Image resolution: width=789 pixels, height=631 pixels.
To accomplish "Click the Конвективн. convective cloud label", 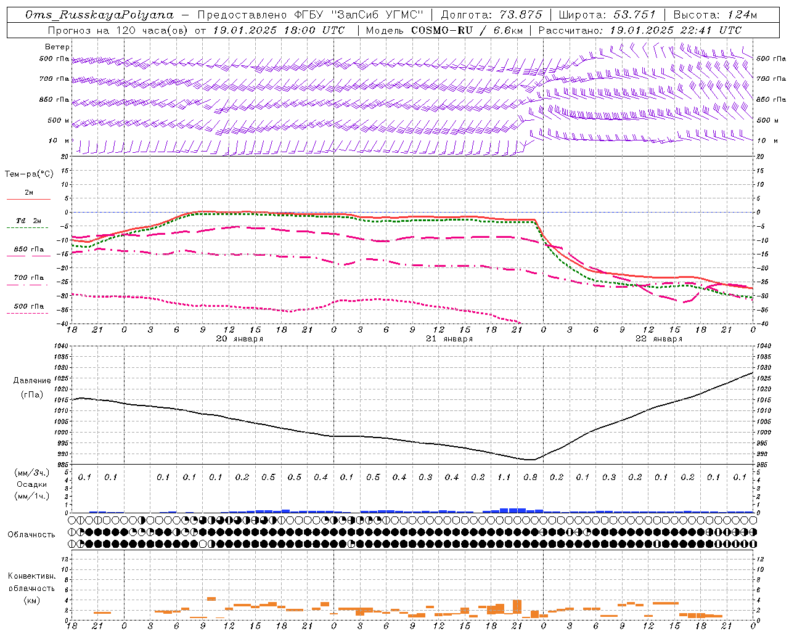I will (32, 576).
